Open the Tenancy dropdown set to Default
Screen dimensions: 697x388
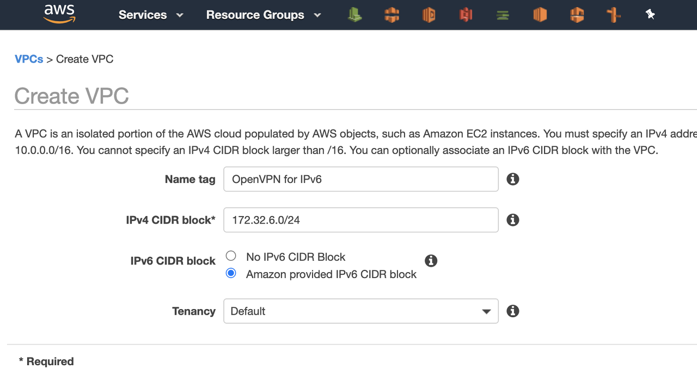[361, 311]
